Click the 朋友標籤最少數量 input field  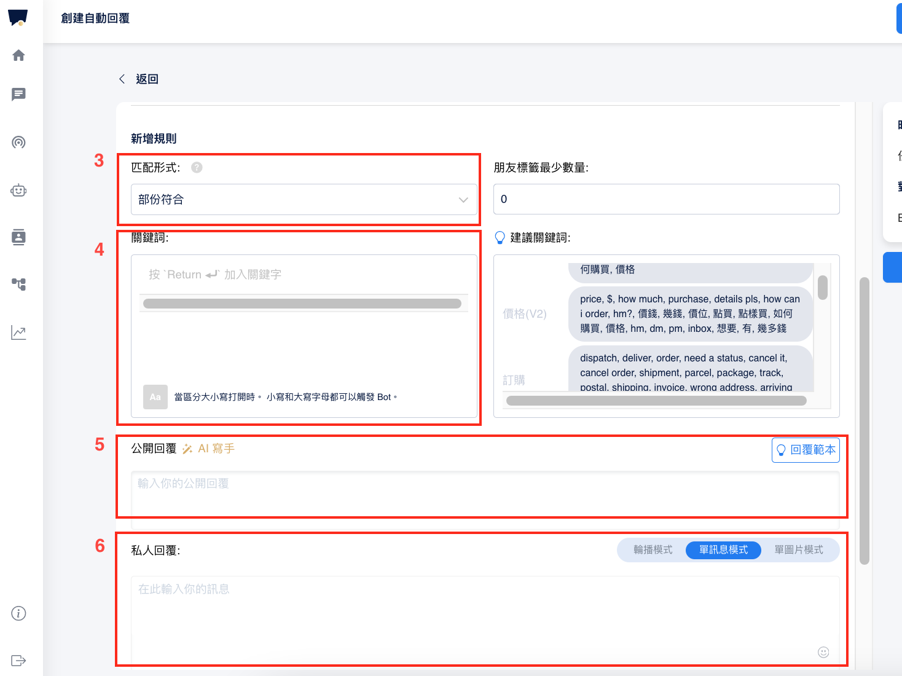click(666, 199)
